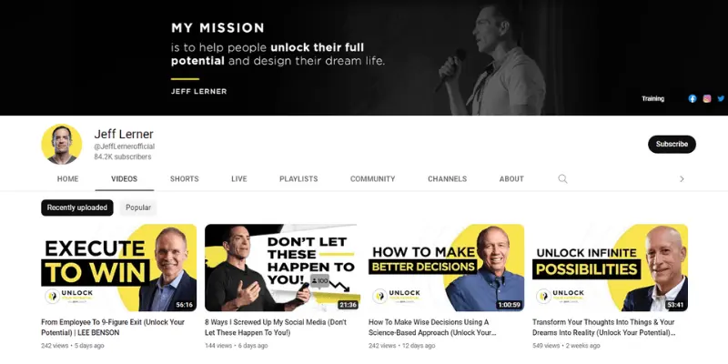The image size is (728, 364).
Task: Expand tabs with the right chevron arrow
Action: pyautogui.click(x=682, y=178)
